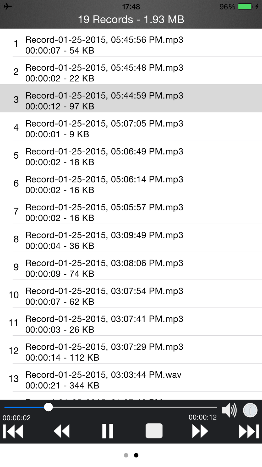Tap the 19 Records header title
Screen dimensions: 262x467
pos(131,19)
